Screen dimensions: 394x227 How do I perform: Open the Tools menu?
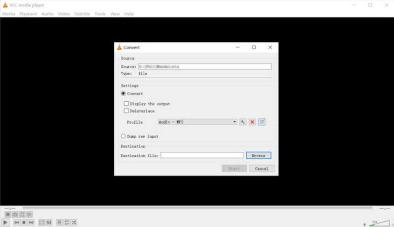100,14
